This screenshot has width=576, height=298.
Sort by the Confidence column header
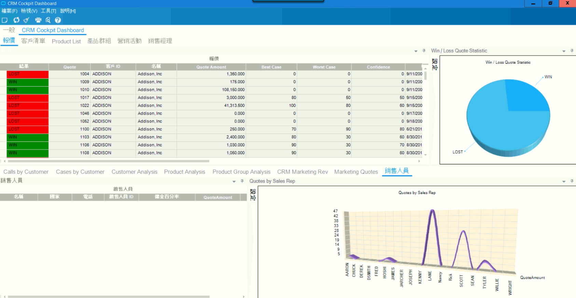(378, 67)
